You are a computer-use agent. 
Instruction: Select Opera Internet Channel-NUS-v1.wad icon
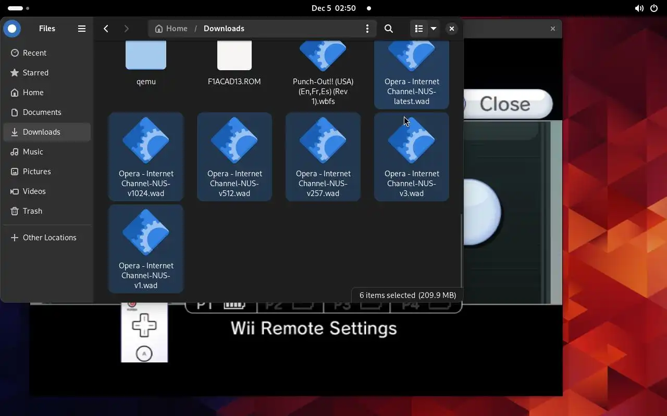tap(146, 232)
